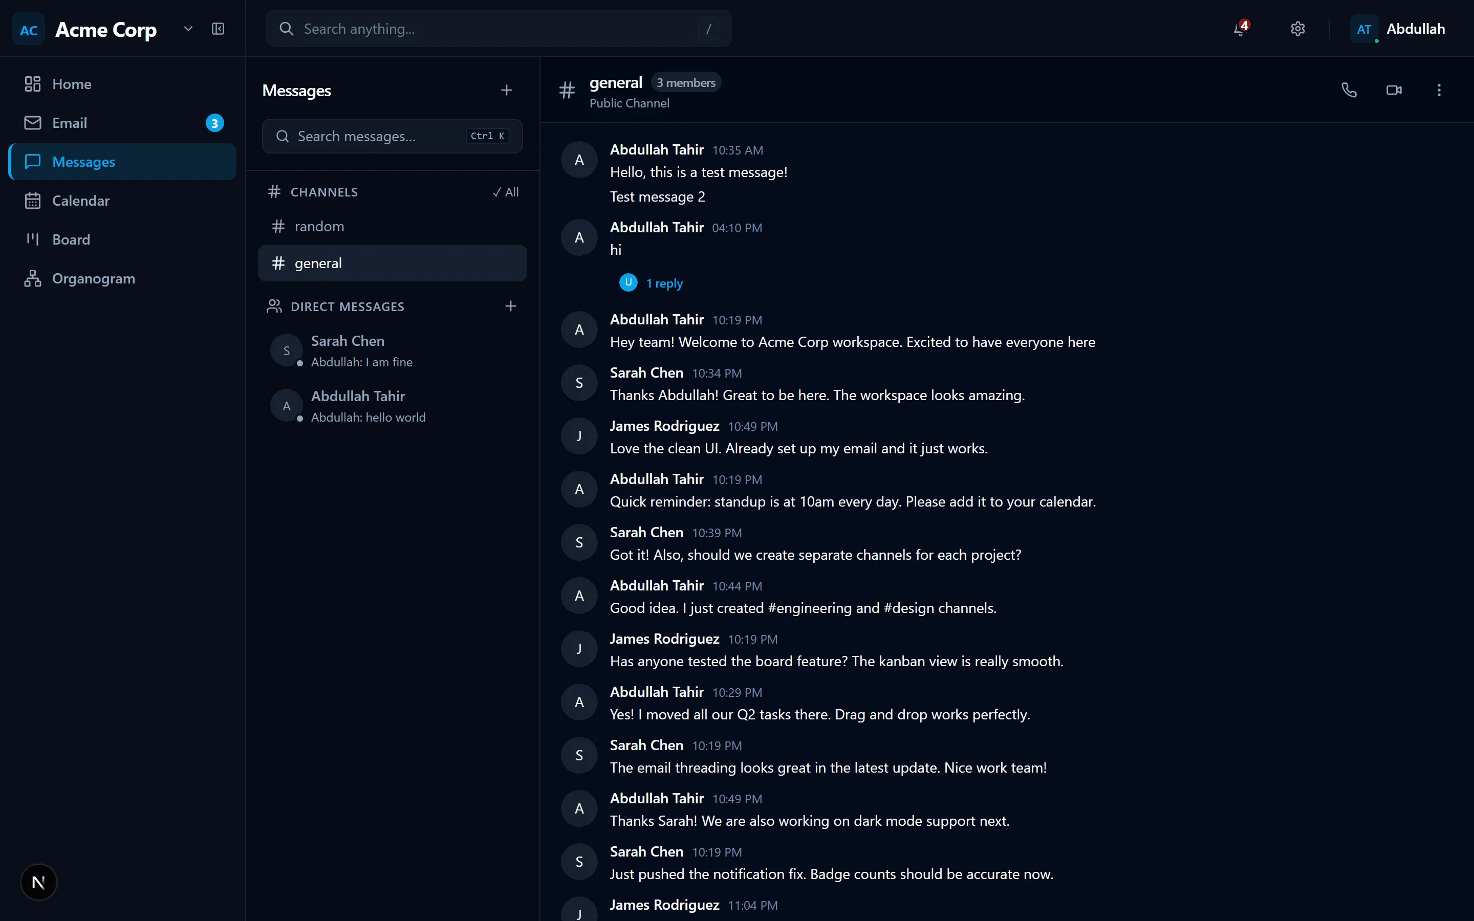
Task: Expand the 1 reply thread
Action: [664, 283]
